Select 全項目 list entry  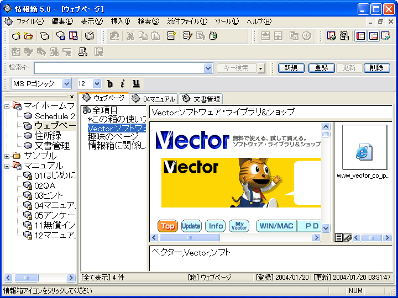[105, 110]
